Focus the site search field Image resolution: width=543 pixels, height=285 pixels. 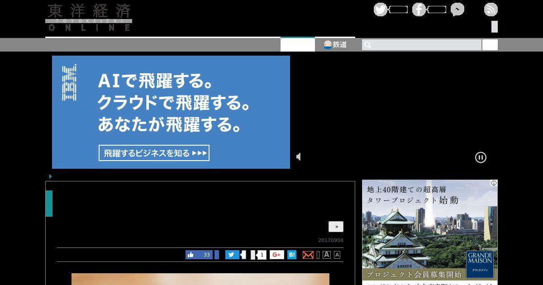coord(422,45)
